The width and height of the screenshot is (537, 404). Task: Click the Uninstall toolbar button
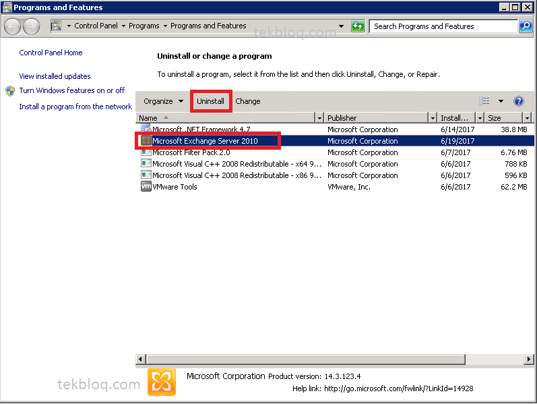coord(211,101)
